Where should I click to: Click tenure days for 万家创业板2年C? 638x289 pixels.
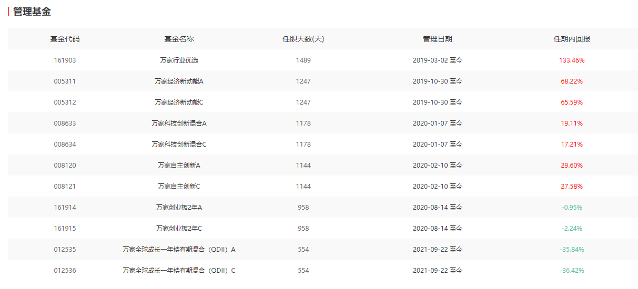coord(303,229)
